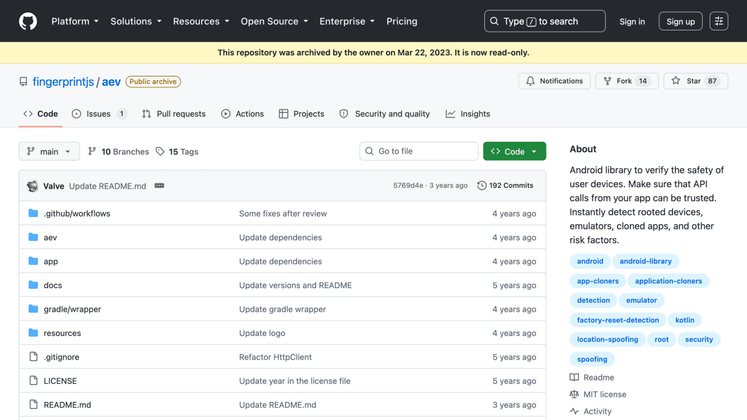The image size is (747, 420).
Task: Click the .gitignore file icon
Action: pos(34,357)
